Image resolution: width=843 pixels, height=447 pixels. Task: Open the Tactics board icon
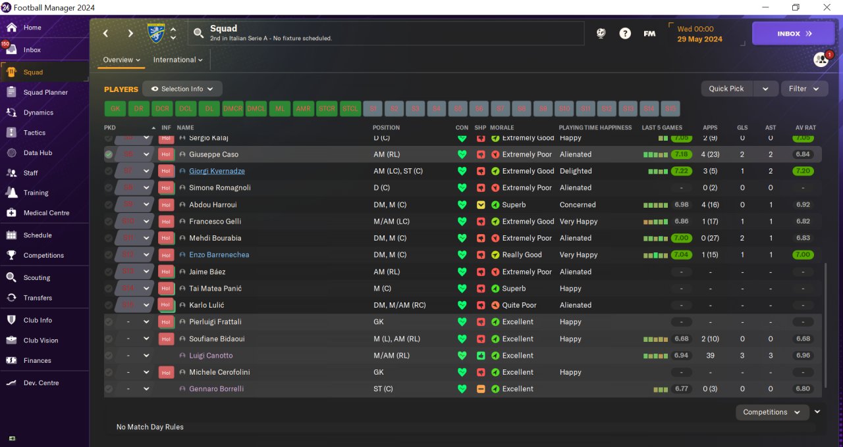11,133
